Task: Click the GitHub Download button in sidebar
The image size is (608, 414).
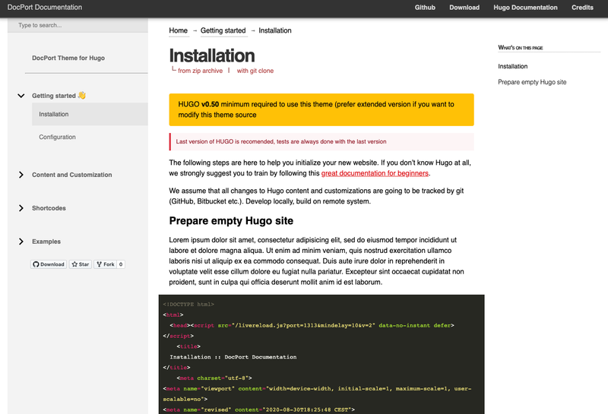Action: (x=49, y=264)
